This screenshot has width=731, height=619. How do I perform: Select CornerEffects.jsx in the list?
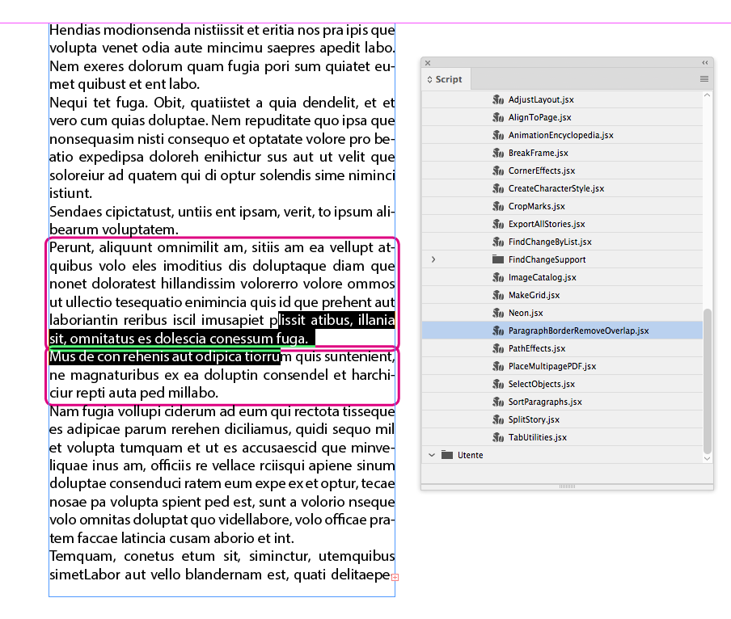[x=542, y=171]
